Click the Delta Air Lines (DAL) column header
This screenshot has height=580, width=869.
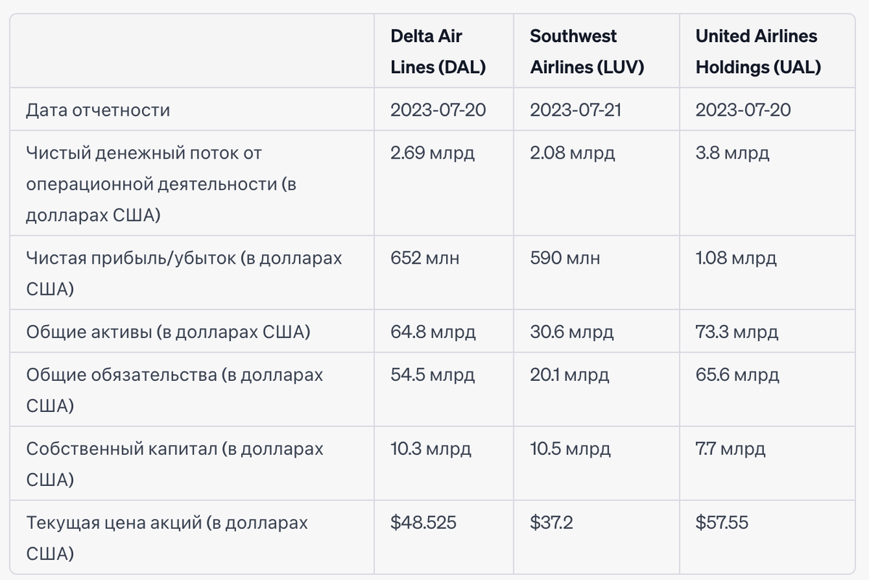tap(437, 51)
